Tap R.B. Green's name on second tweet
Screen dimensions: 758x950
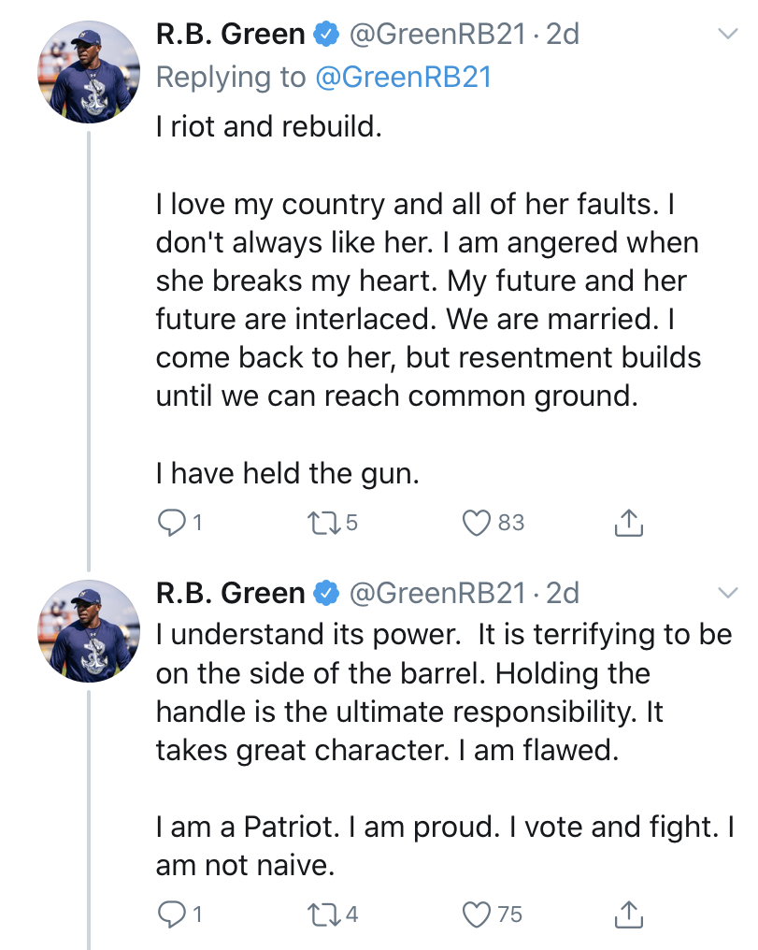[230, 593]
